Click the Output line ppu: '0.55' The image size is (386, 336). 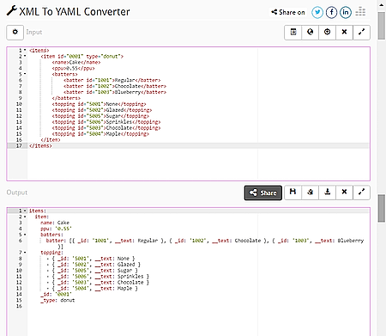(56, 229)
